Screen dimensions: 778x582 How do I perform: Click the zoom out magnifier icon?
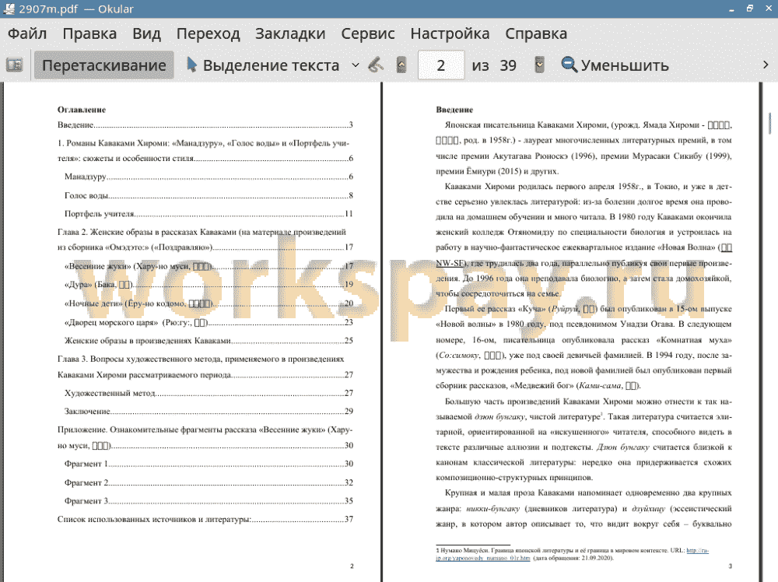pyautogui.click(x=569, y=65)
